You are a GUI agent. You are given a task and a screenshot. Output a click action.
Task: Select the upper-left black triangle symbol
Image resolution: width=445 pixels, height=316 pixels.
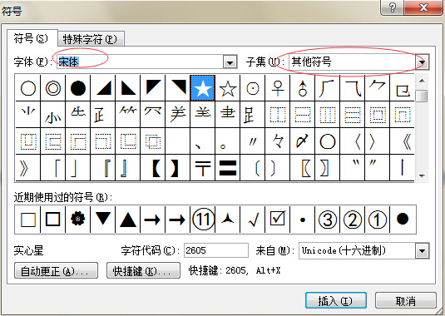click(153, 88)
